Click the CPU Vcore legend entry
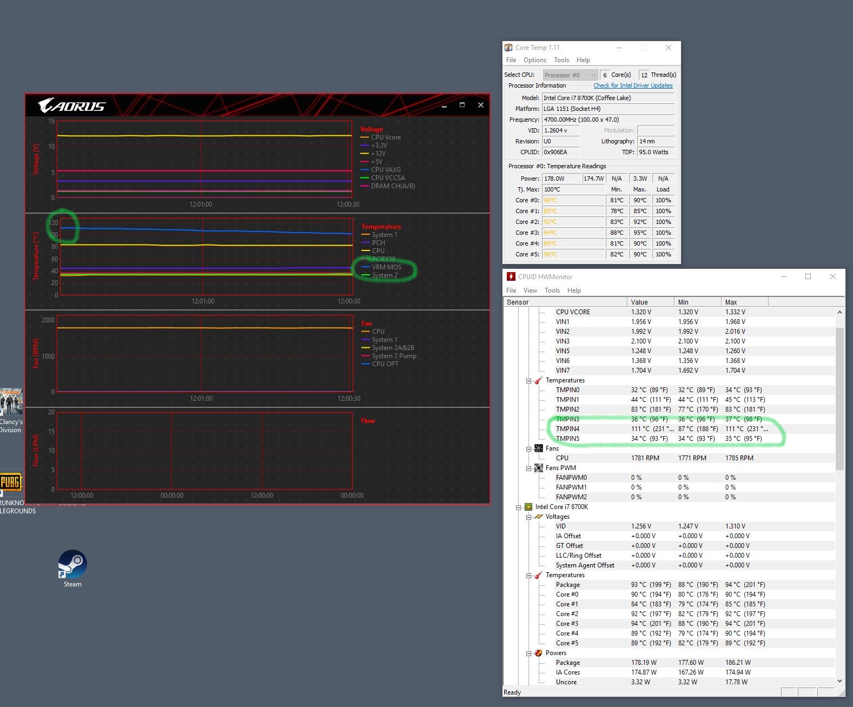The height and width of the screenshot is (707, 853). pos(381,137)
